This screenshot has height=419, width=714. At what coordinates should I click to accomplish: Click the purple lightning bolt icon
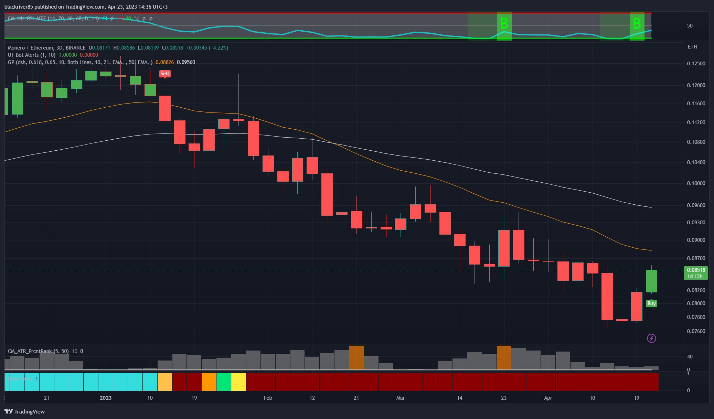(x=651, y=339)
